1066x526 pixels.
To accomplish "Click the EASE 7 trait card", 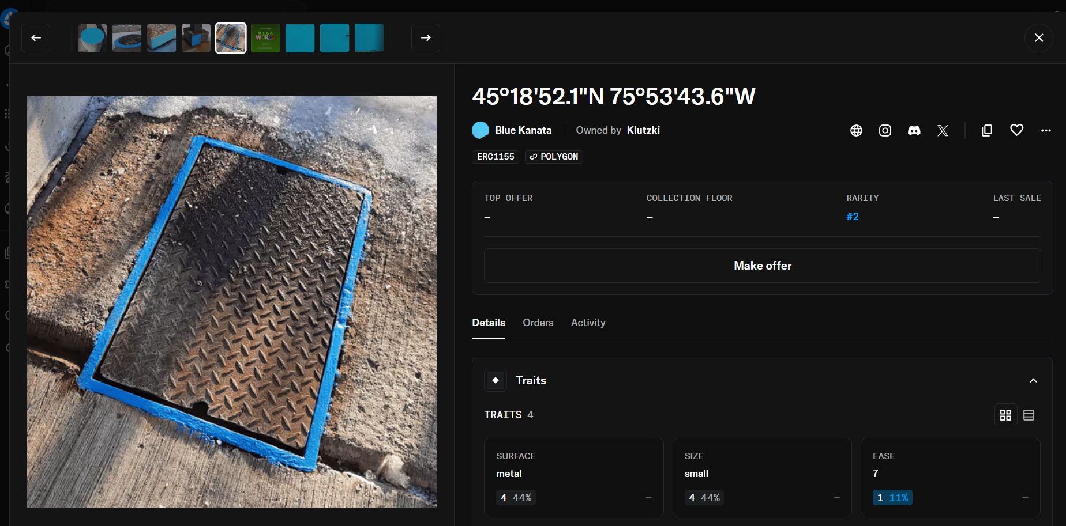I will 951,478.
